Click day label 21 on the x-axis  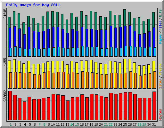[x=106, y=124]
